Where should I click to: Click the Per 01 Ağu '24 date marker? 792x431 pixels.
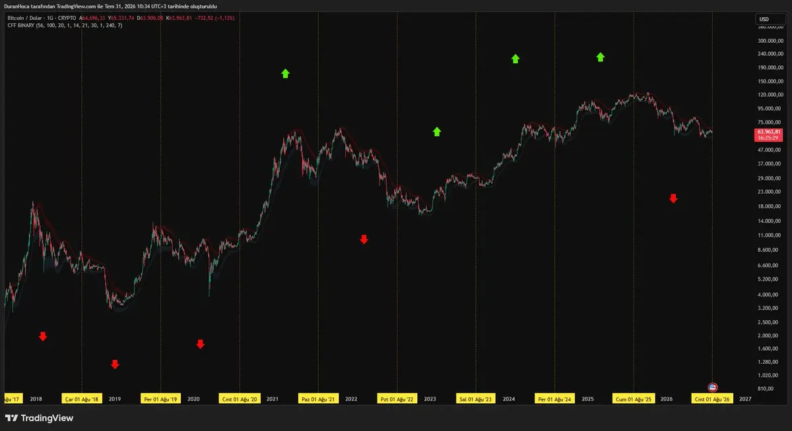(x=555, y=399)
